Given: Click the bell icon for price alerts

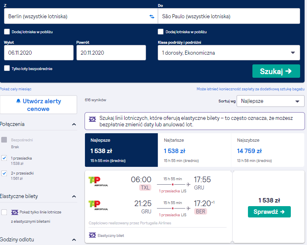Looking at the screenshot, I should (19, 101).
